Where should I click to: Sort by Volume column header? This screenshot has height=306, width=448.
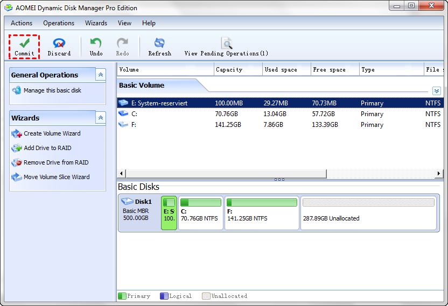[165, 69]
